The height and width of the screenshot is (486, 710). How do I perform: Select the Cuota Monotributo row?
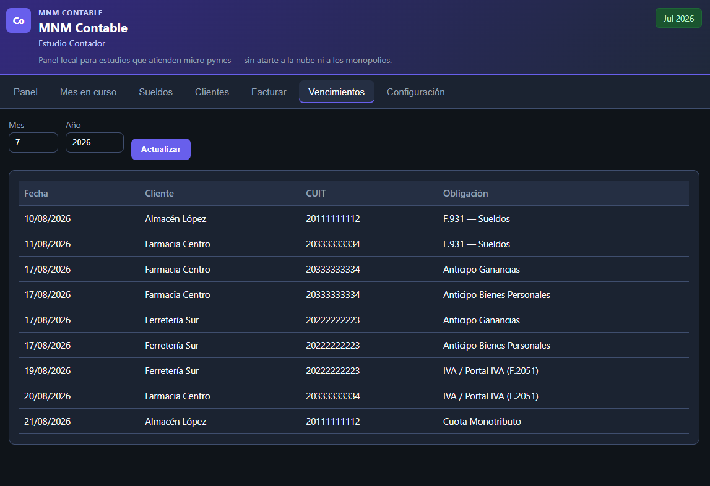click(354, 421)
